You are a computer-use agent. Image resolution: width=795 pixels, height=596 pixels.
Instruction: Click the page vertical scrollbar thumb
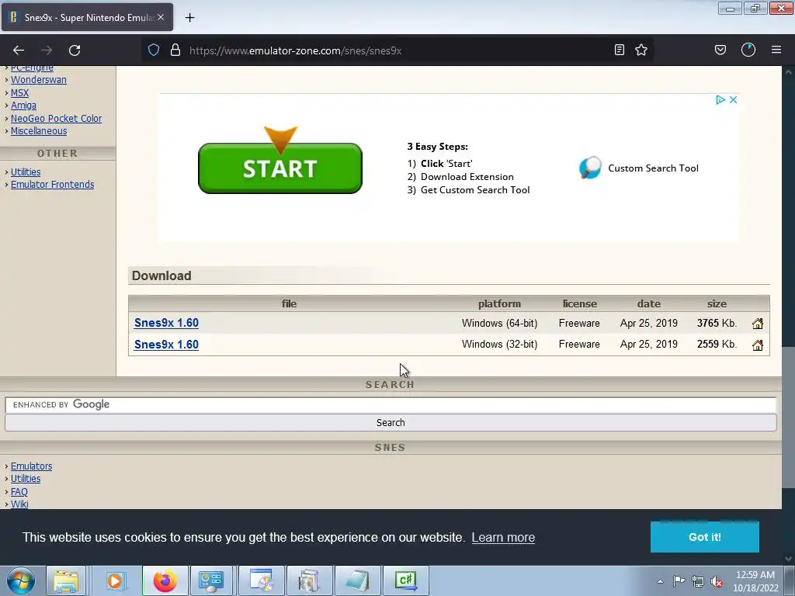click(x=788, y=417)
